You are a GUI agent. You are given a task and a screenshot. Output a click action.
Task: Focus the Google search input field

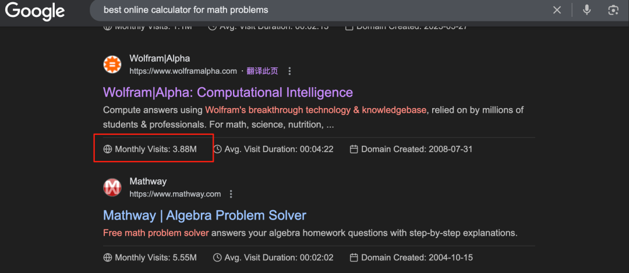pos(320,10)
